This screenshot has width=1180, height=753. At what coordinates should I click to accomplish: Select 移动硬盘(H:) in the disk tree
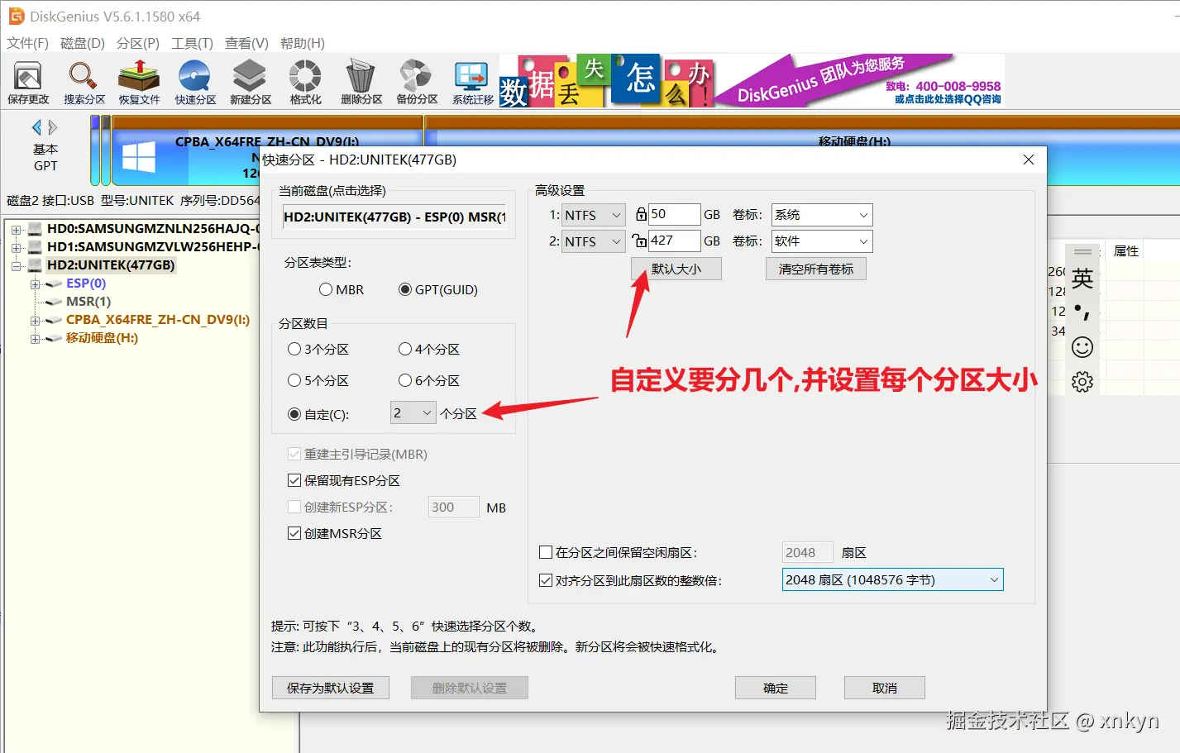click(x=102, y=337)
